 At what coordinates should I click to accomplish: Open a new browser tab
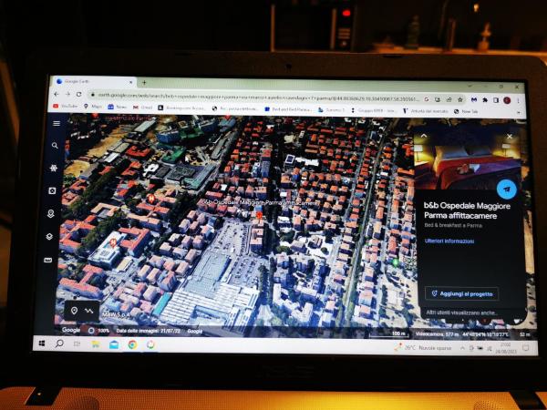(144, 82)
